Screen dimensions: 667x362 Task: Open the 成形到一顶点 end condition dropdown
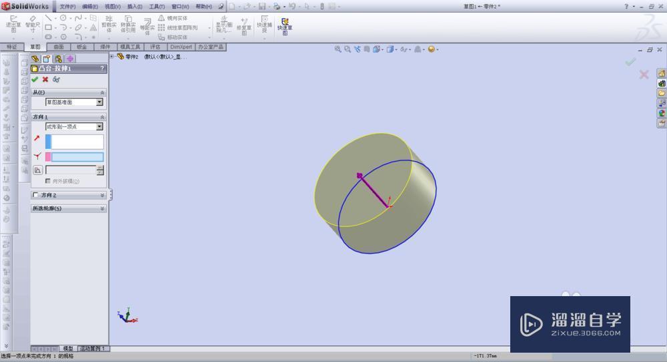coord(99,126)
